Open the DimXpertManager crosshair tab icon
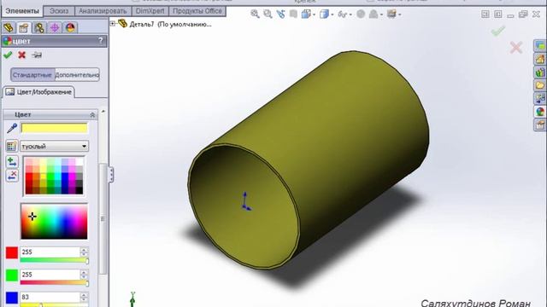Viewport: 547px width, 307px height. tap(55, 28)
